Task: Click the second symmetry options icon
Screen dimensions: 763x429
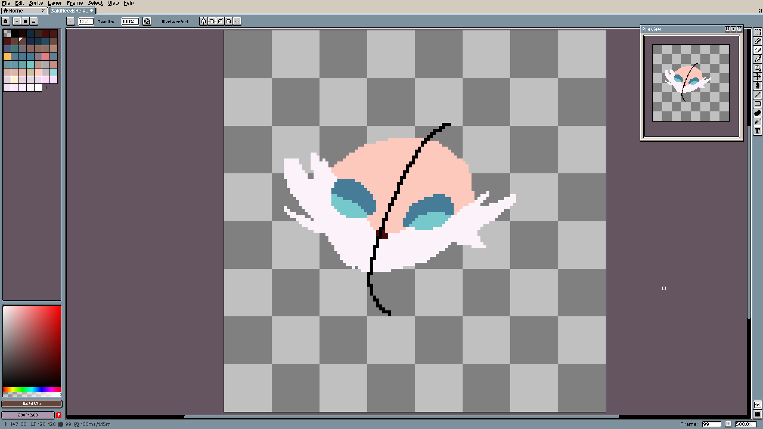Action: click(x=212, y=21)
